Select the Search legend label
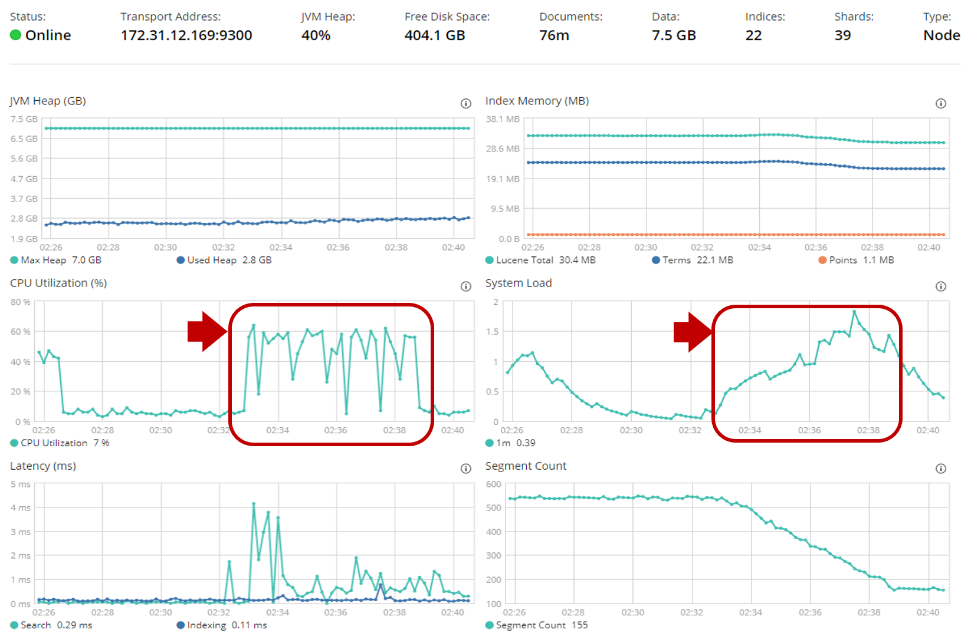The image size is (971, 643). 35,625
